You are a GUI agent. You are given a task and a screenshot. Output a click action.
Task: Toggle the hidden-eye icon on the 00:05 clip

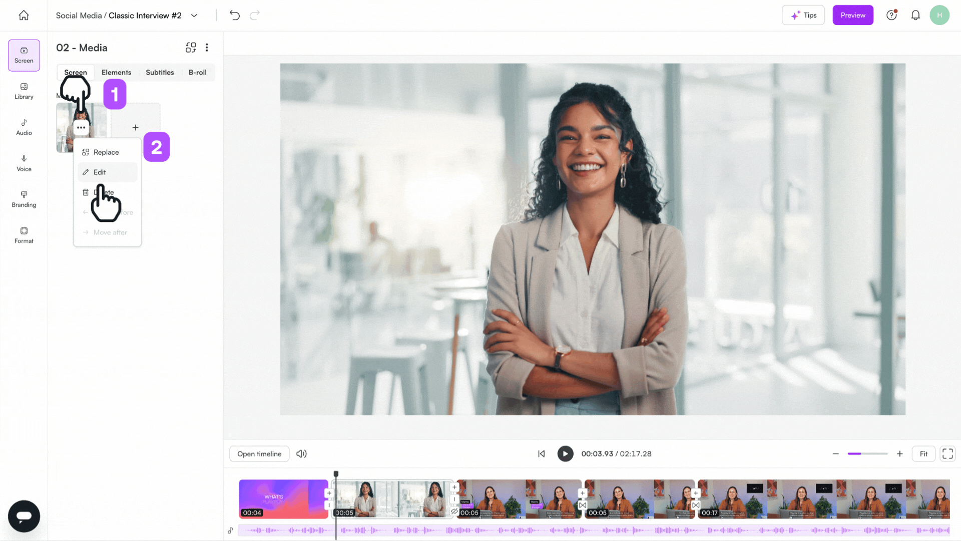coord(454,511)
